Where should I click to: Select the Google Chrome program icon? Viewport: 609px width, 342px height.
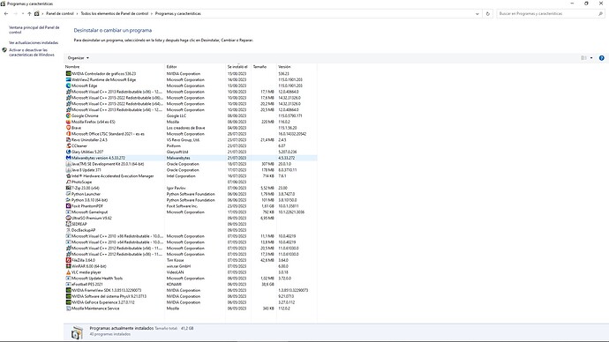(x=68, y=115)
